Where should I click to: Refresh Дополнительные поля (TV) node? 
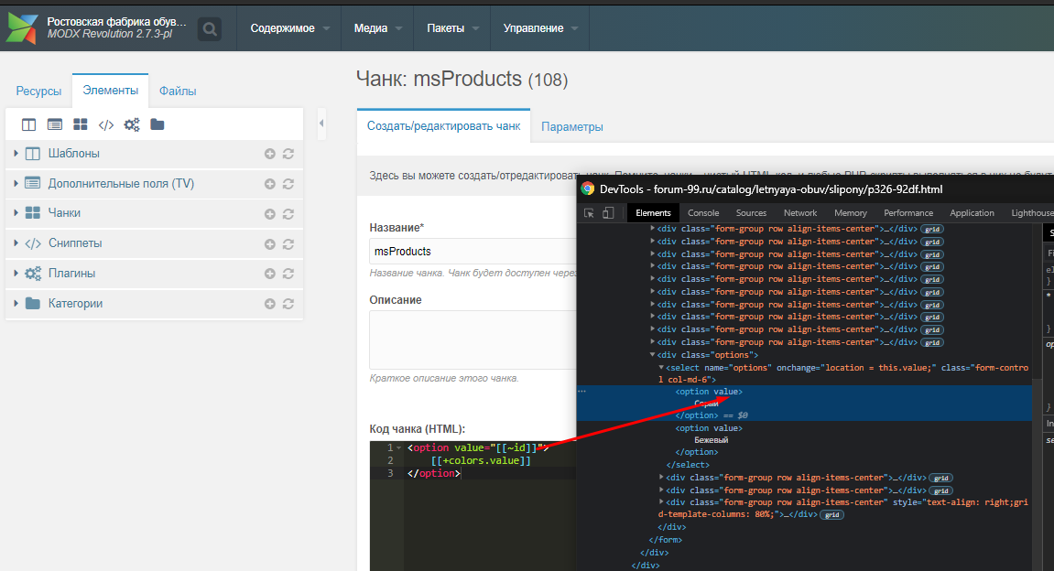(x=288, y=183)
